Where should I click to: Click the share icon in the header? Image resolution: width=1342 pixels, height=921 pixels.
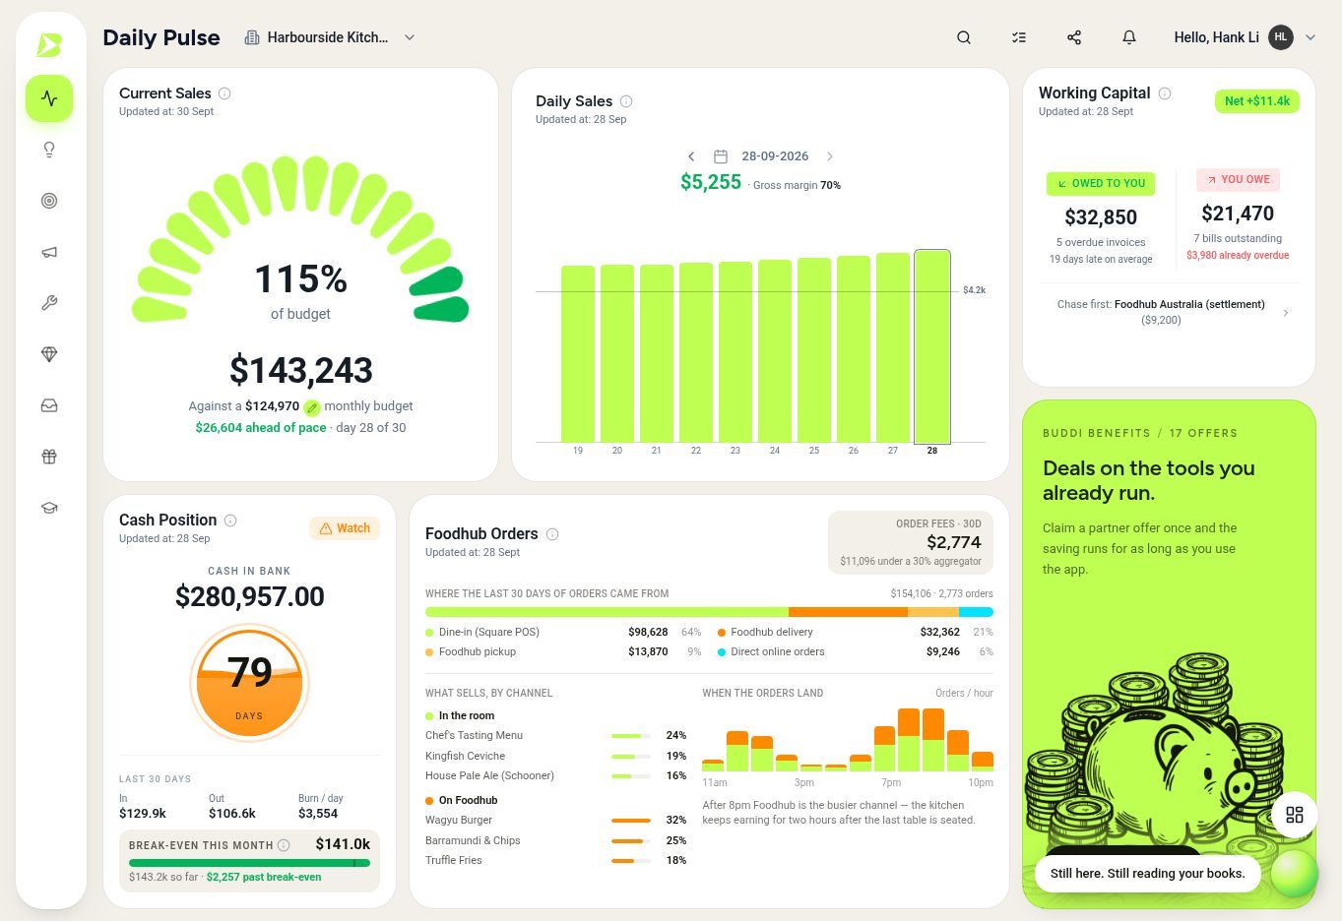click(x=1074, y=37)
